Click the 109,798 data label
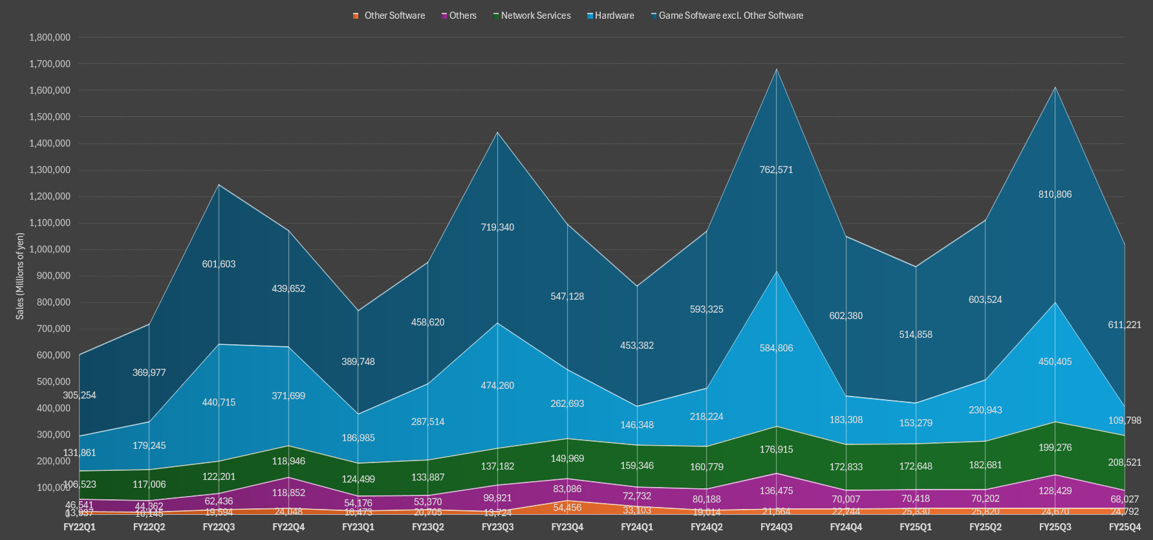 (x=1125, y=421)
